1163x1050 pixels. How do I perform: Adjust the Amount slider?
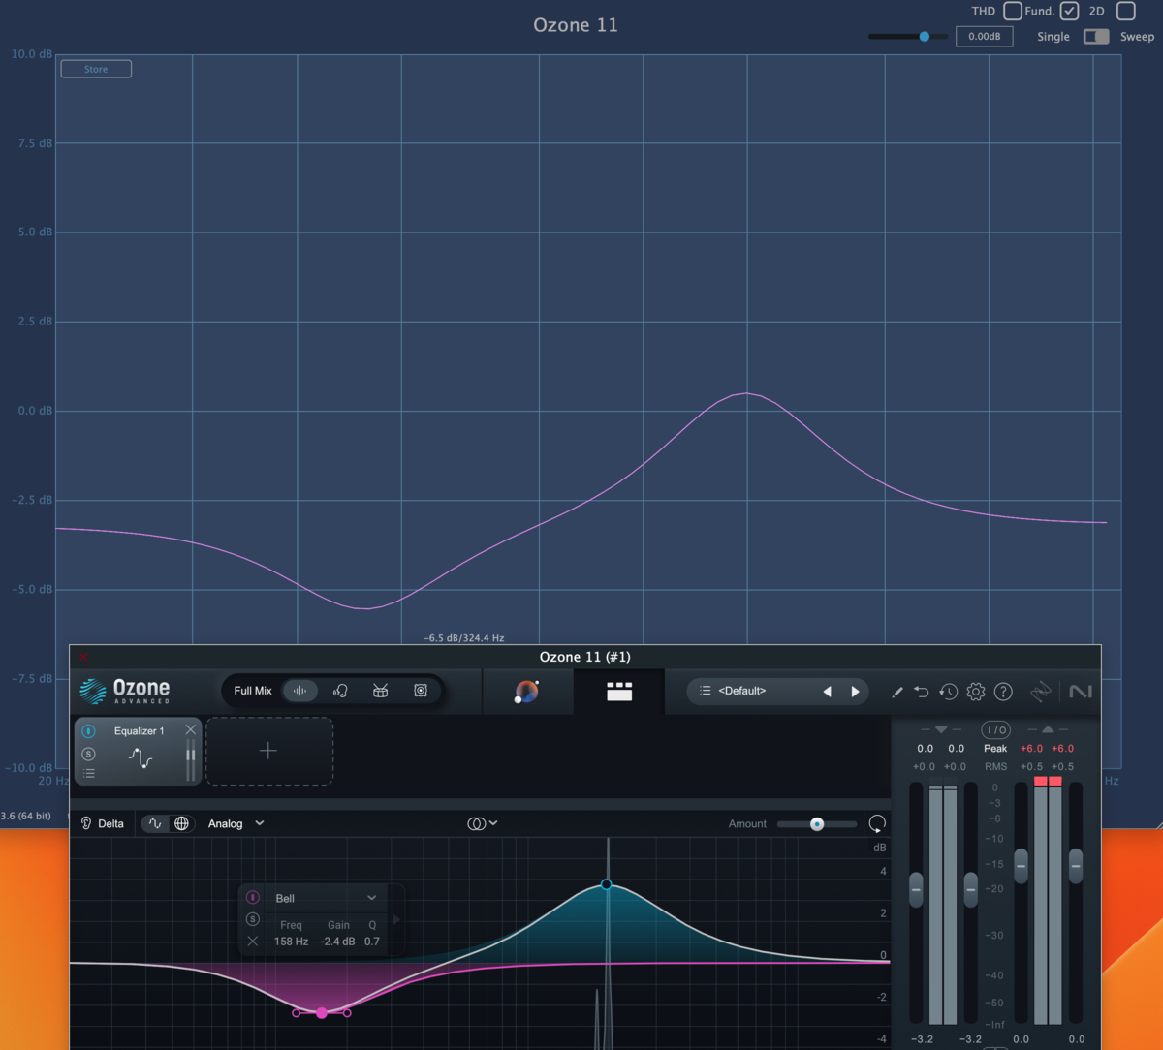pyautogui.click(x=817, y=823)
